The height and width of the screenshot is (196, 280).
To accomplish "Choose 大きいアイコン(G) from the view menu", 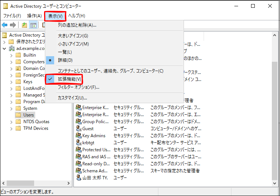I will click(x=73, y=36).
